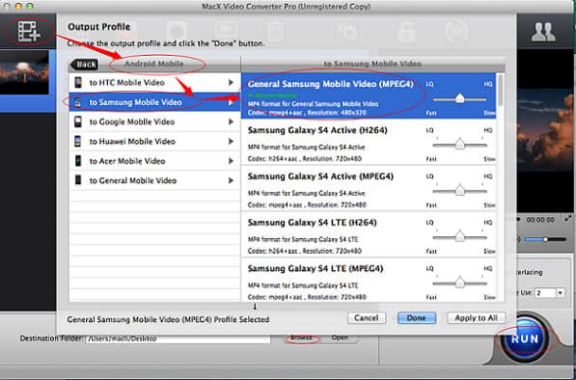Click the Destination Folder path field
This screenshot has width=576, height=380.
point(178,339)
